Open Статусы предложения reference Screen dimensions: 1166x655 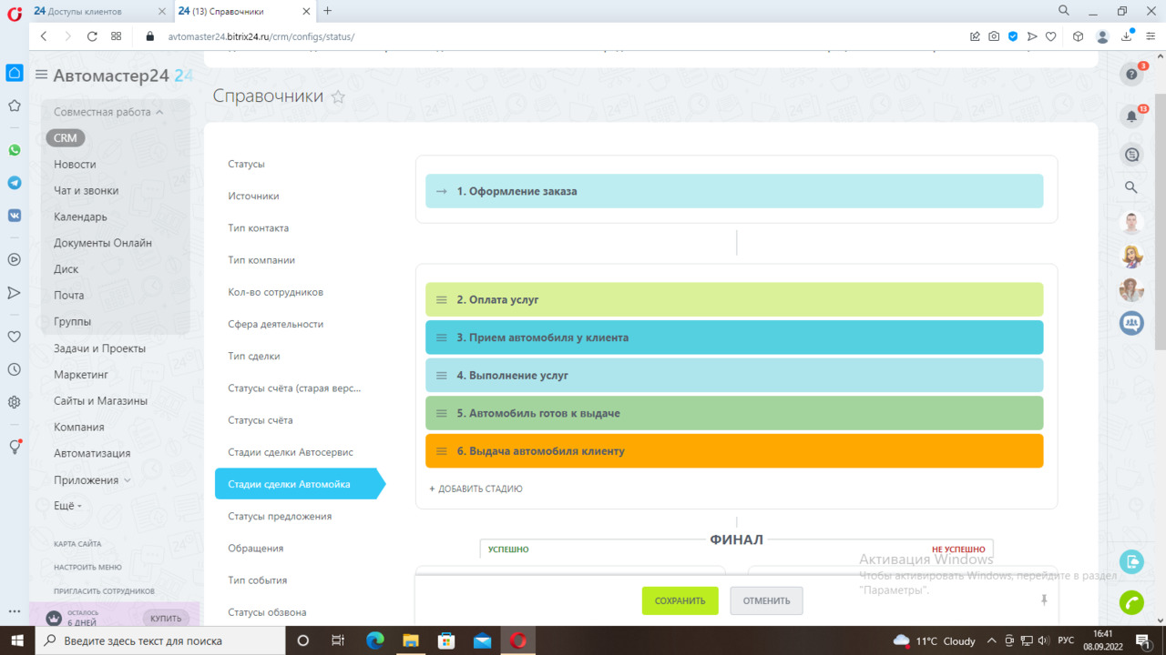280,516
